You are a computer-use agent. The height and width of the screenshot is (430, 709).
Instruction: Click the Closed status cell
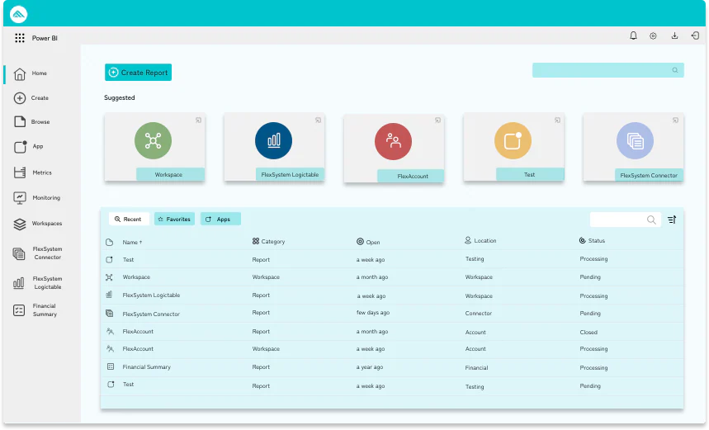pos(588,333)
